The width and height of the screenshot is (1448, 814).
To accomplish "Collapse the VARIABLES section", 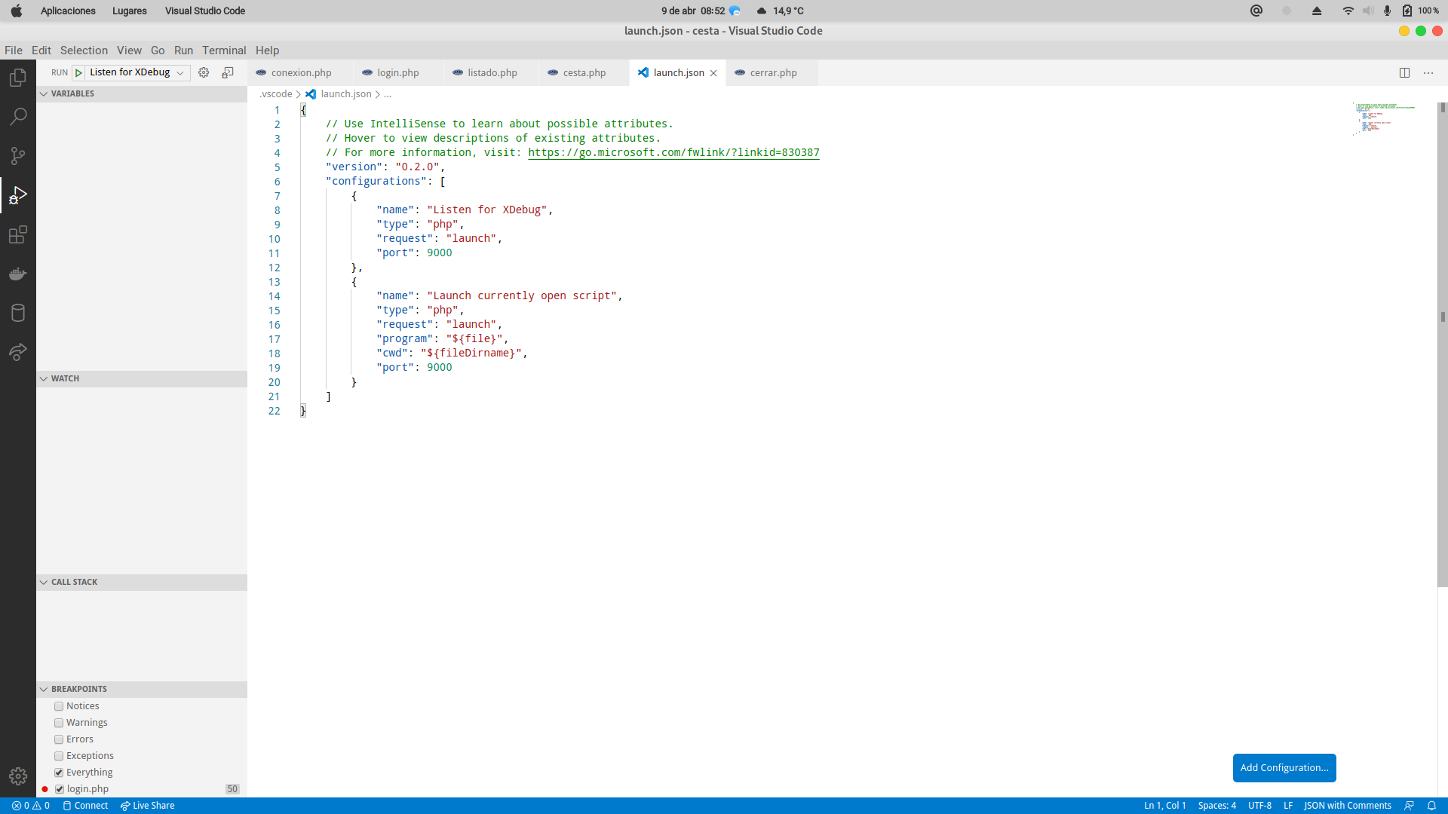I will [142, 93].
